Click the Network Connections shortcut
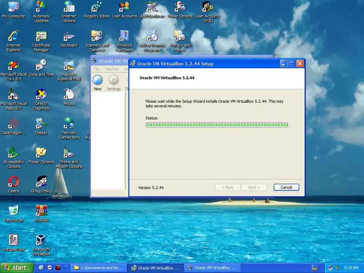The width and height of the screenshot is (364, 273). [69, 128]
